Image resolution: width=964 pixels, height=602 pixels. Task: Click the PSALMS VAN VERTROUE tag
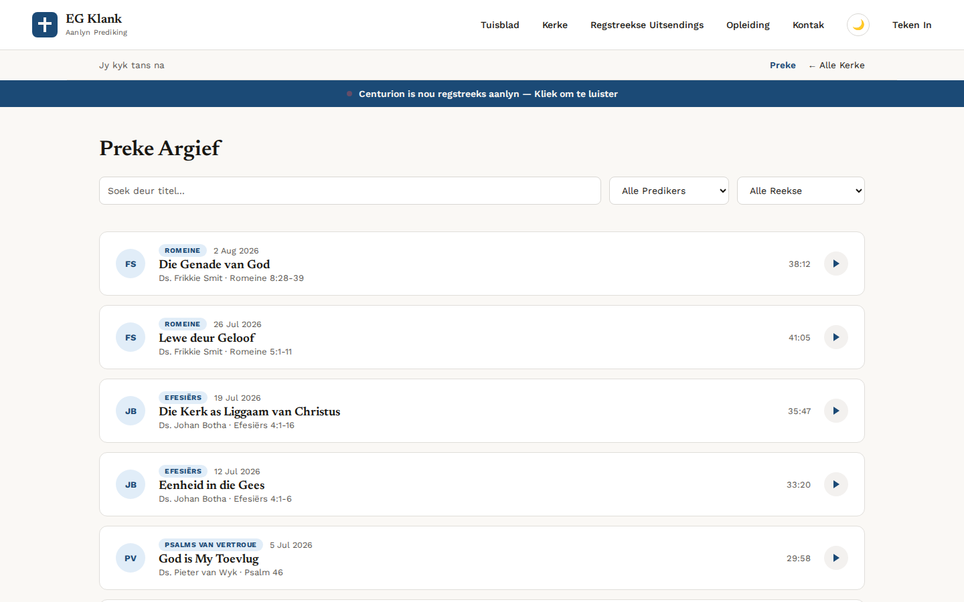211,544
